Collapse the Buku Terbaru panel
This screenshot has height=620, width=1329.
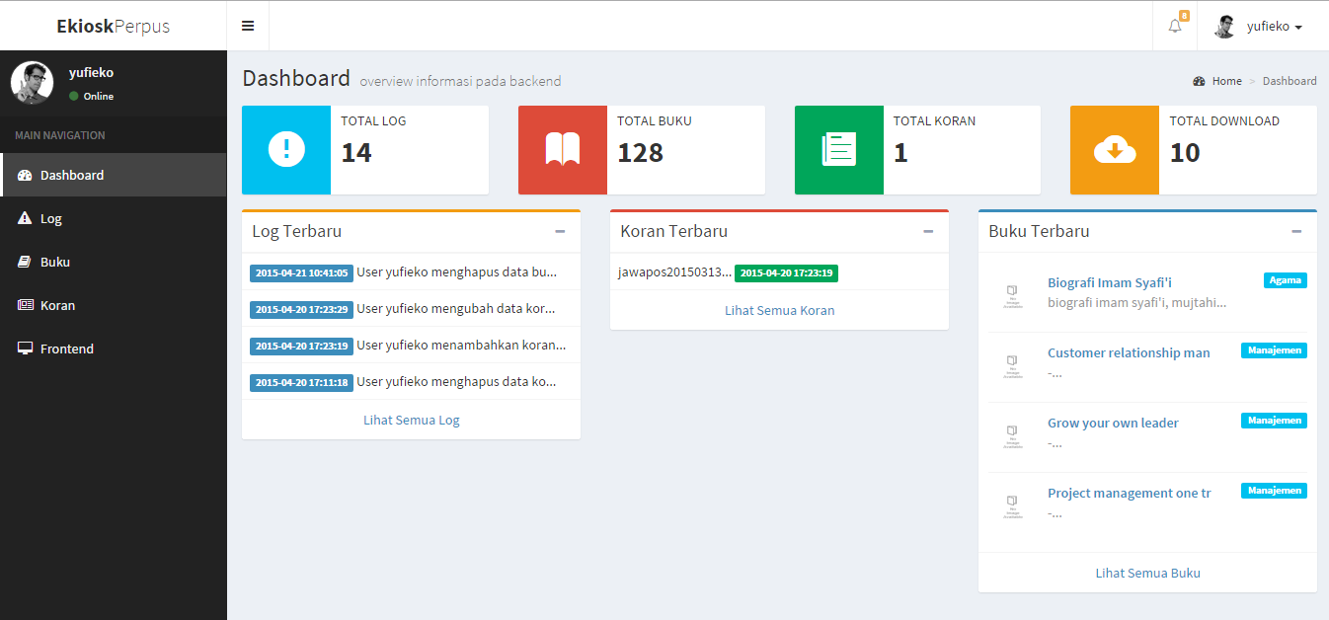tap(1296, 231)
